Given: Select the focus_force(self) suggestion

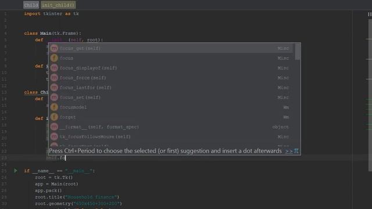Looking at the screenshot, I should point(171,78).
